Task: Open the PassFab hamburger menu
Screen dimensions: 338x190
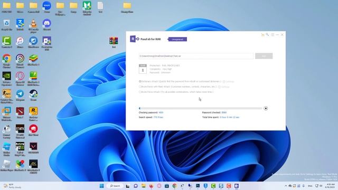Action: 273,35
